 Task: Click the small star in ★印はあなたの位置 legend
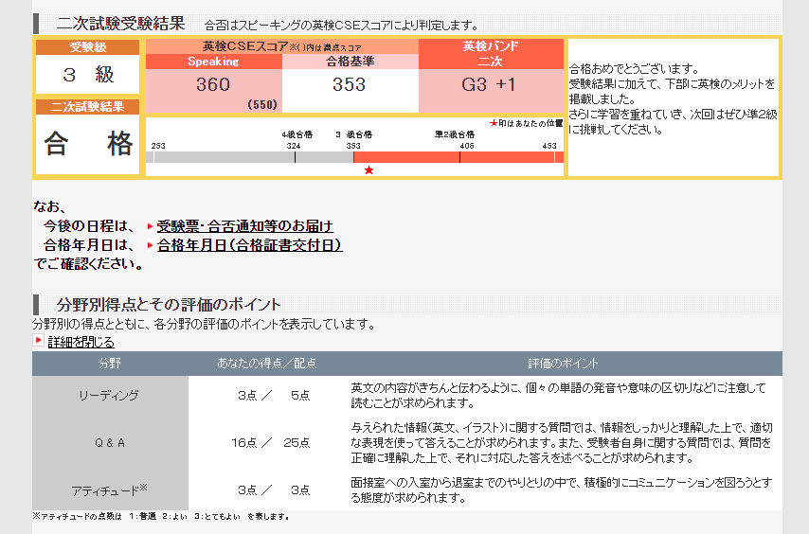[493, 123]
